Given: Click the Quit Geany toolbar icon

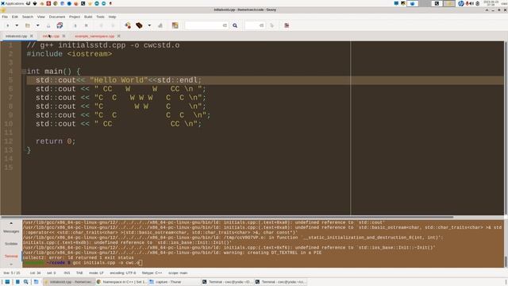Looking at the screenshot, I should [x=287, y=25].
